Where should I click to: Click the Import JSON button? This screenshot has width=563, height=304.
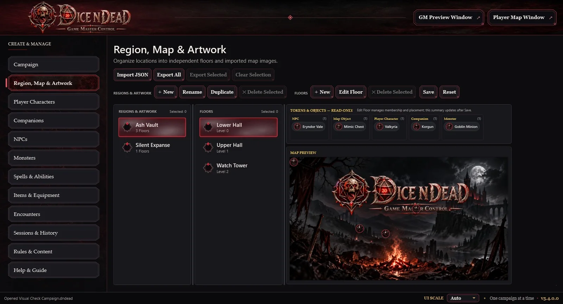coord(132,75)
